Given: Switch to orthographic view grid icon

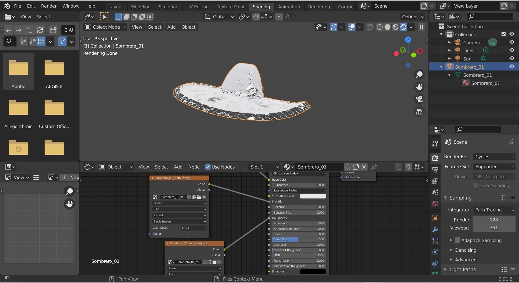Looking at the screenshot, I should pos(419,112).
